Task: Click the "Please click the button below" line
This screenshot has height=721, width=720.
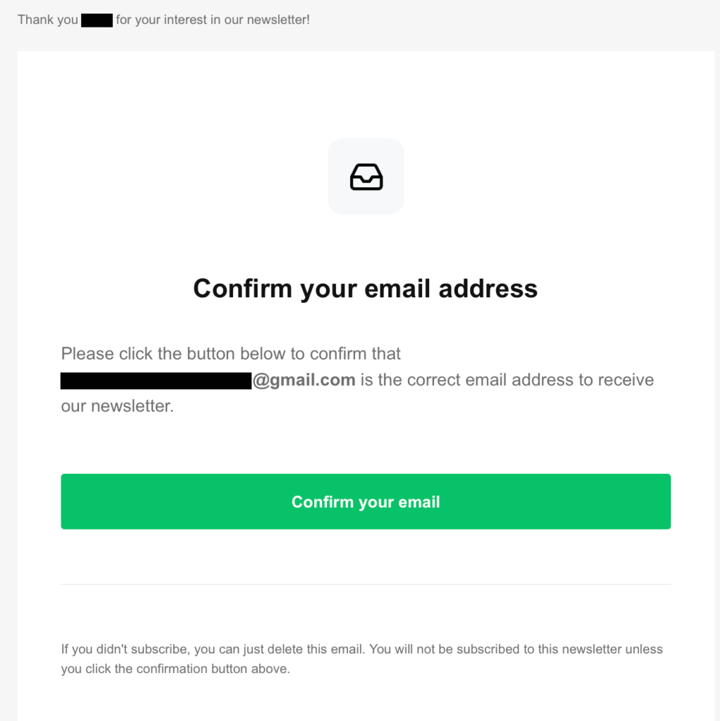Action: pos(230,353)
